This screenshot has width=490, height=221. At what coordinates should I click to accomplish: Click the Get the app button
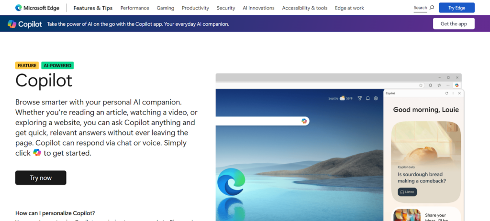(x=453, y=24)
